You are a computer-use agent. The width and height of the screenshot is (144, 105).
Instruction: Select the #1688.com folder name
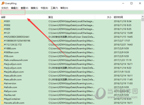click(10, 48)
